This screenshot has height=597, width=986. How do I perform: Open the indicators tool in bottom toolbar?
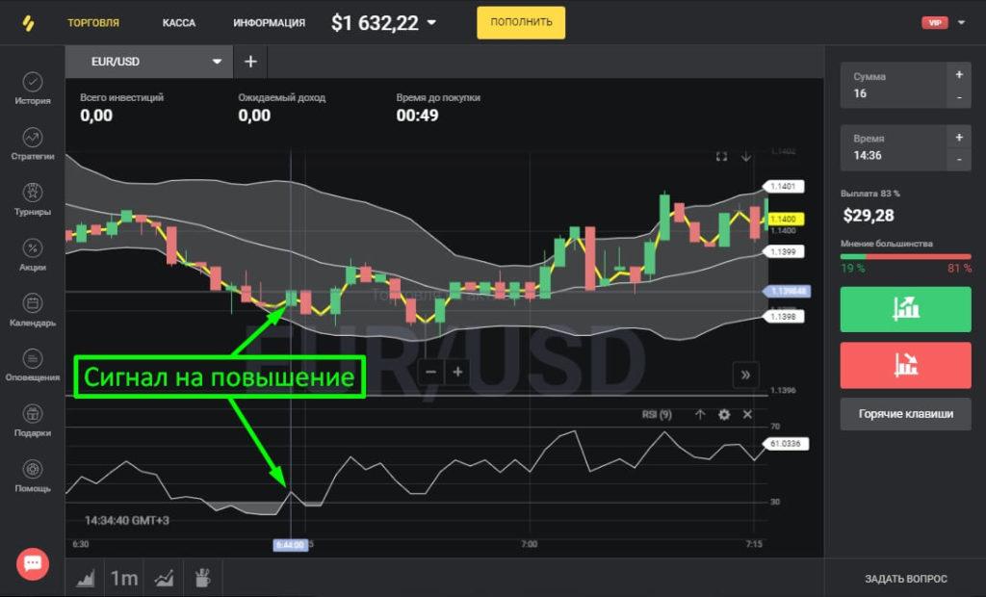pyautogui.click(x=165, y=578)
